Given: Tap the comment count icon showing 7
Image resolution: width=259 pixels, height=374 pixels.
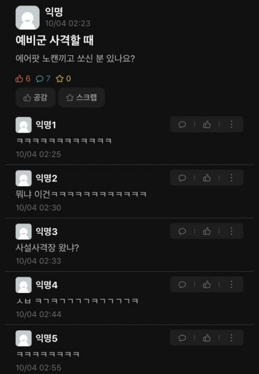Looking at the screenshot, I should pos(43,78).
